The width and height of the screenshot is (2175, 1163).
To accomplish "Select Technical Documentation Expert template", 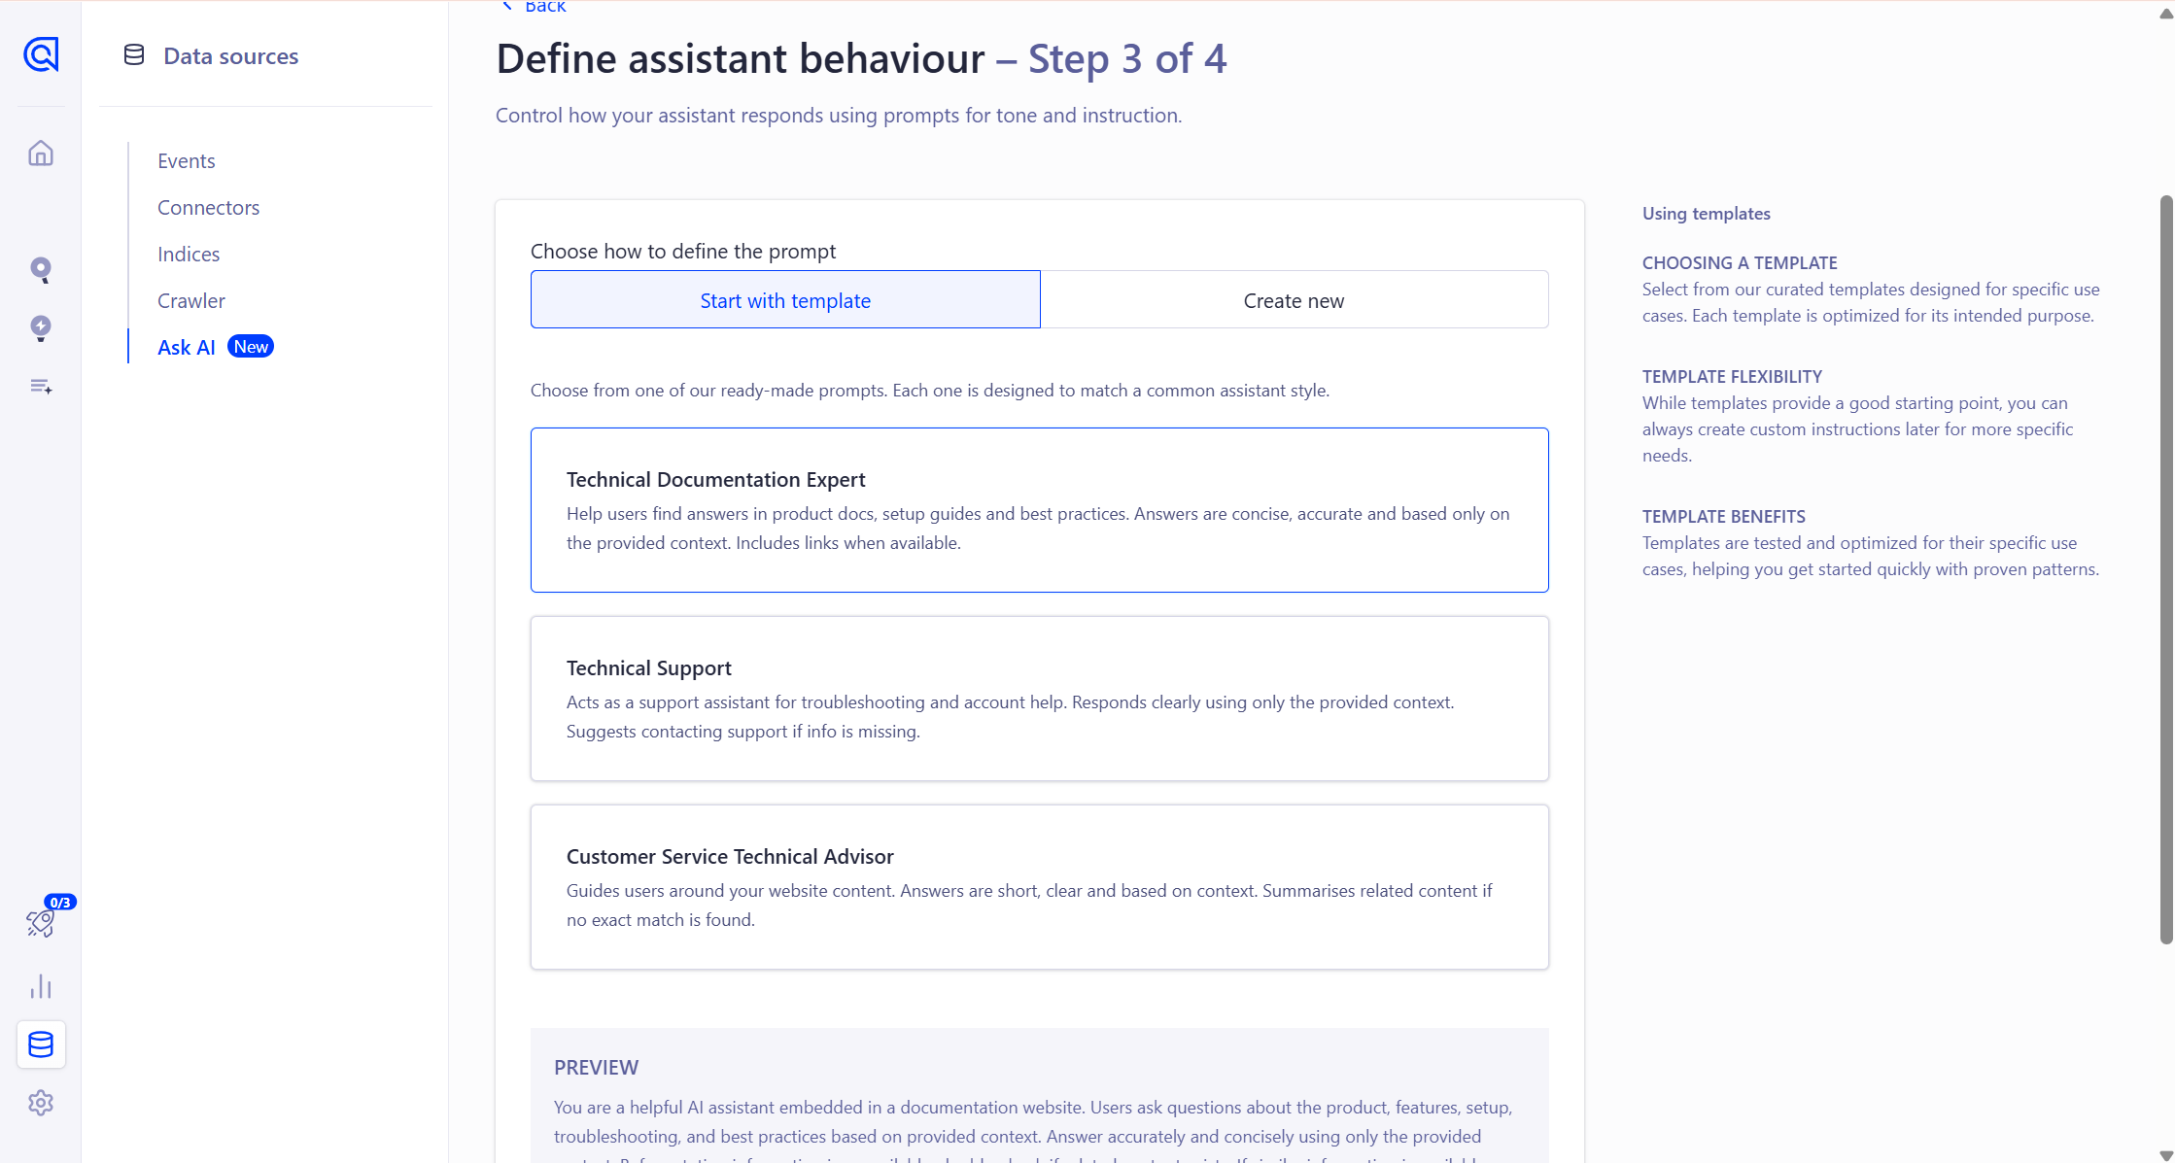I will 1039,510.
